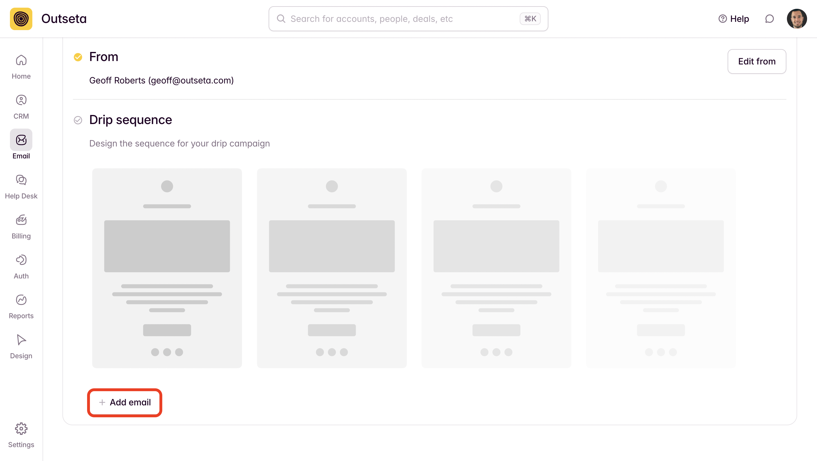Open Reports from the sidebar
Image resolution: width=817 pixels, height=461 pixels.
(21, 307)
